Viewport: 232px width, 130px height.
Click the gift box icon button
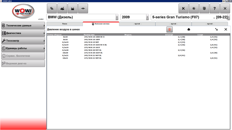(x=204, y=9)
